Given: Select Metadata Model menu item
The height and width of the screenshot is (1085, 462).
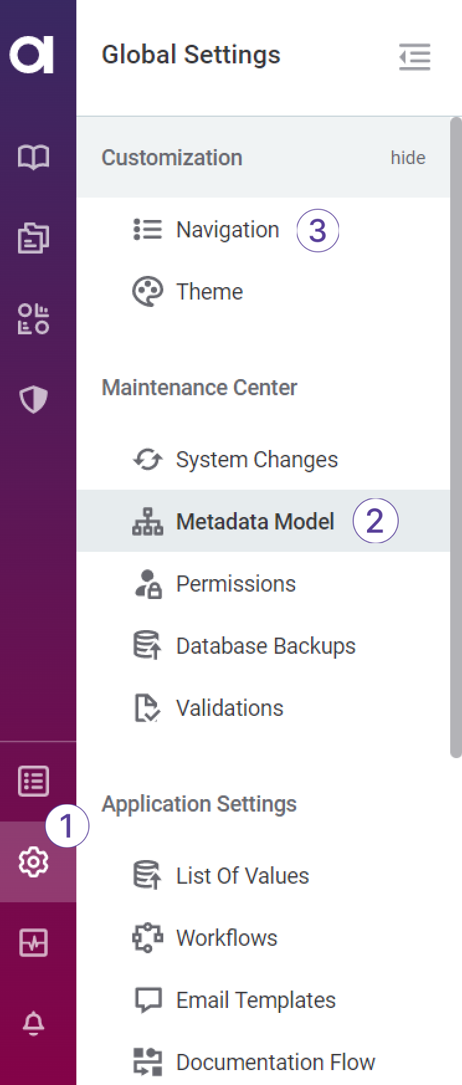Looking at the screenshot, I should pos(255,521).
